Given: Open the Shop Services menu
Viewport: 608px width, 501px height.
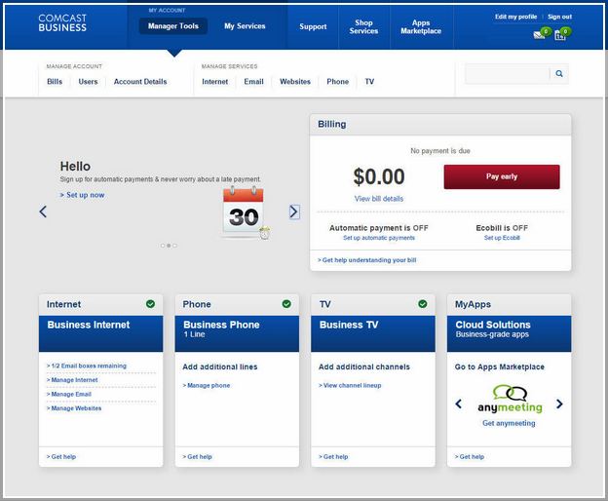Looking at the screenshot, I should [x=363, y=26].
